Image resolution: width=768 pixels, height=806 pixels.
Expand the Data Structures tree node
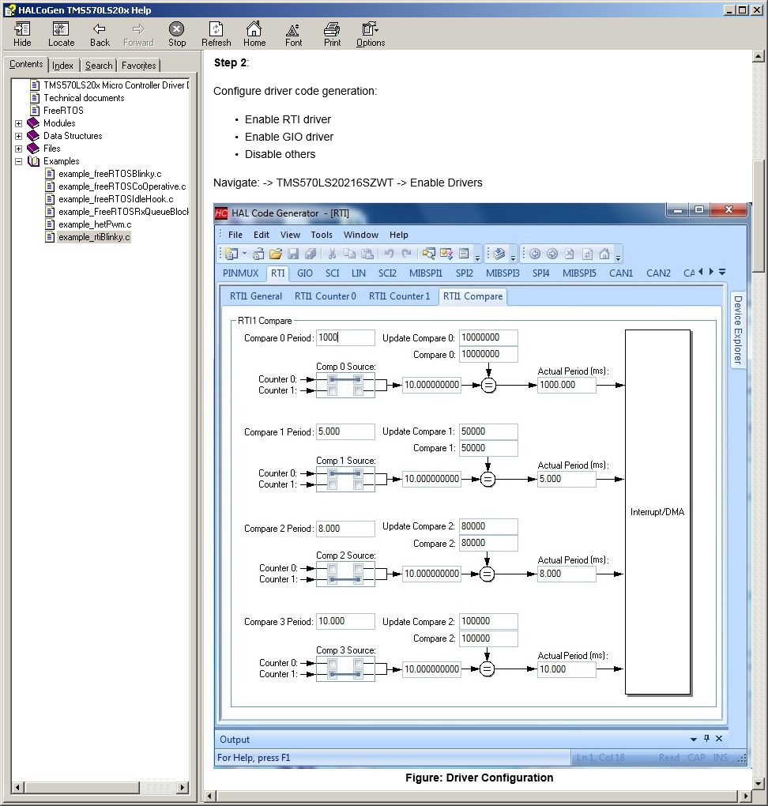pyautogui.click(x=18, y=136)
